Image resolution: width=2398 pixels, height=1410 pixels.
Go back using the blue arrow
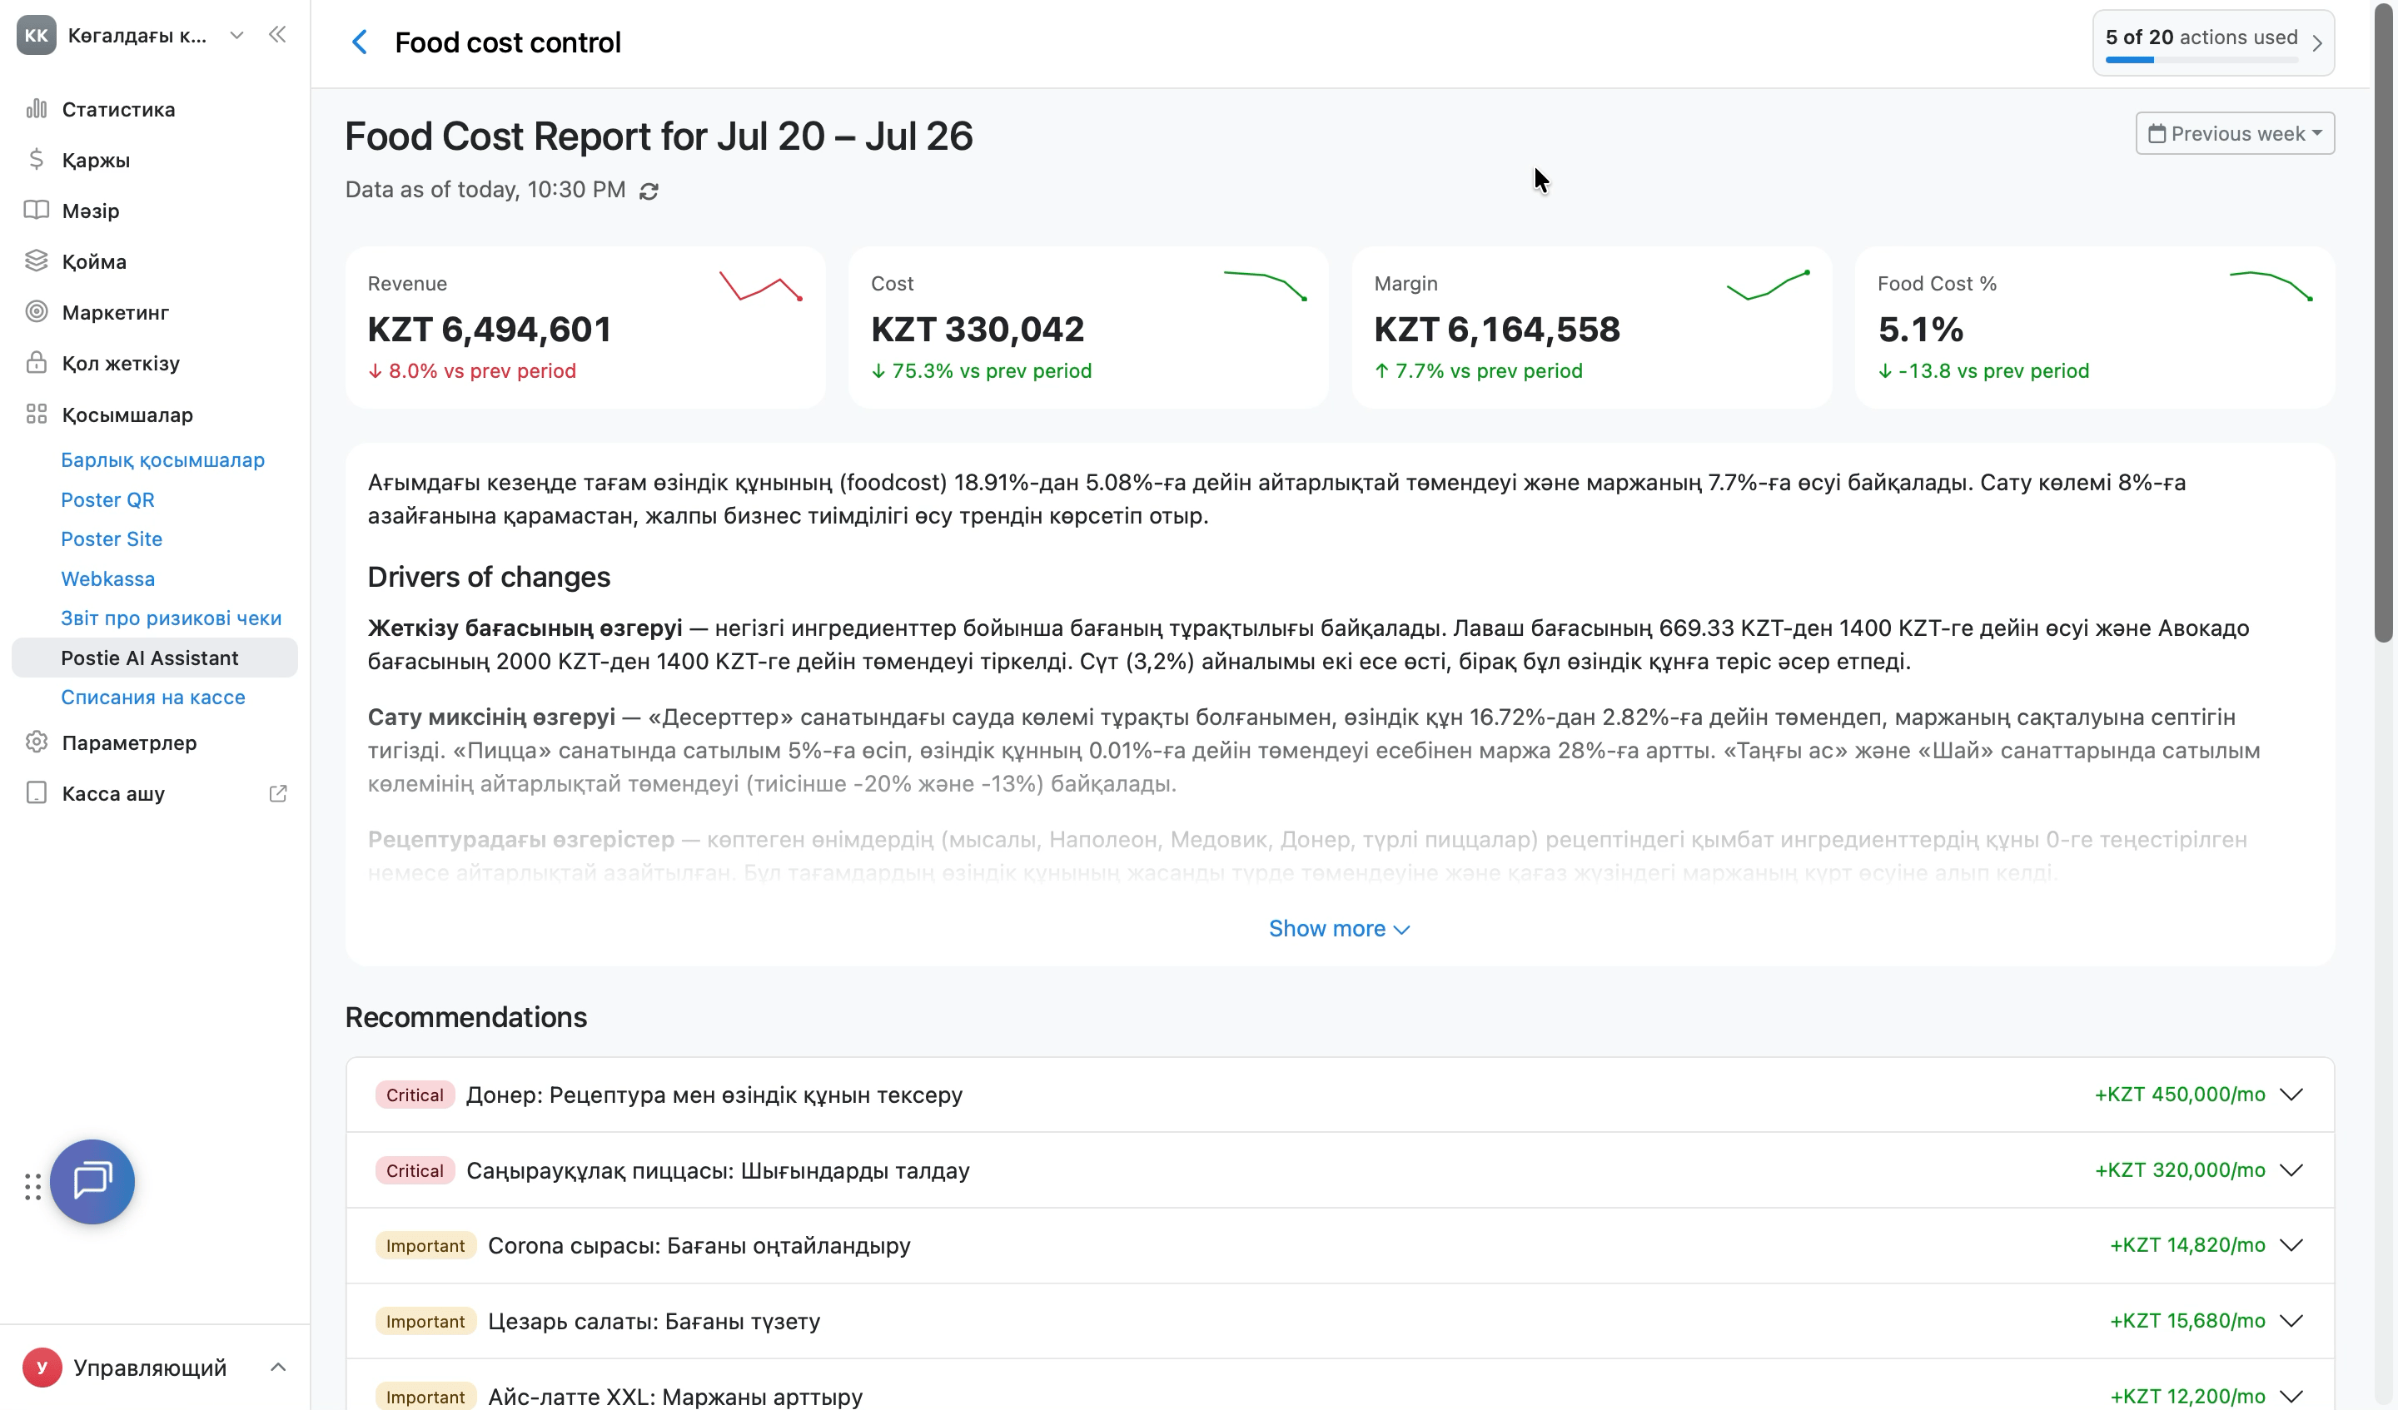360,42
